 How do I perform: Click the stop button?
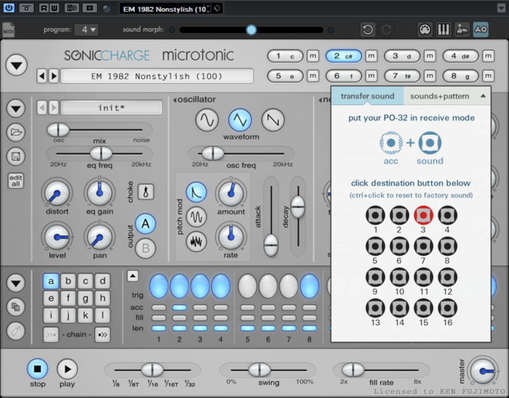[38, 369]
